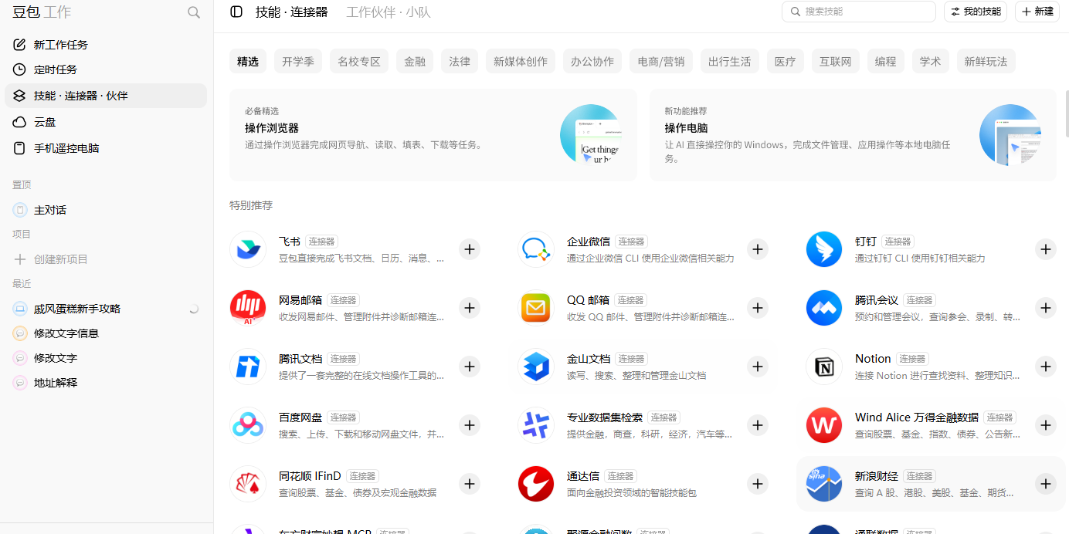Add the 飞书 connector with plus button
The height and width of the screenshot is (534, 1069).
pos(470,249)
